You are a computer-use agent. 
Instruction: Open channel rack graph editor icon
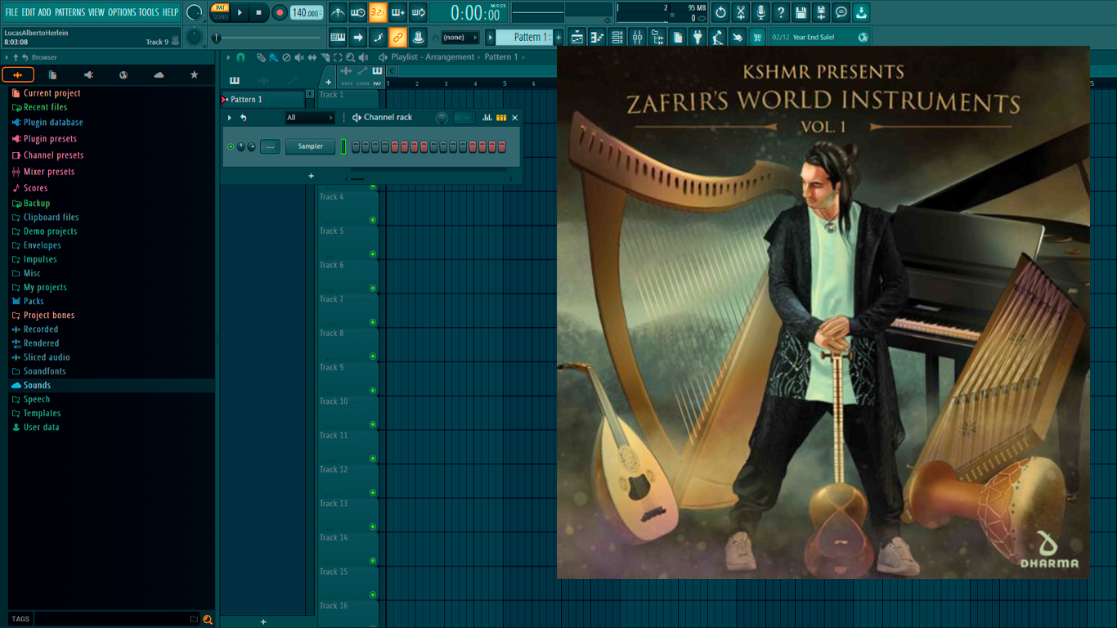pos(487,118)
